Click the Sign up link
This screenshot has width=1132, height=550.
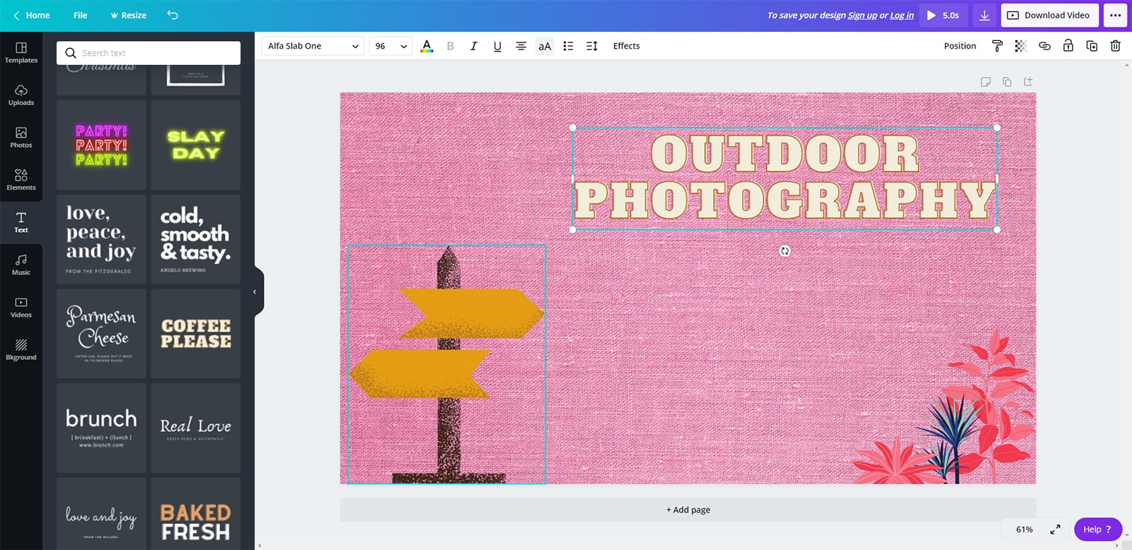pos(862,16)
